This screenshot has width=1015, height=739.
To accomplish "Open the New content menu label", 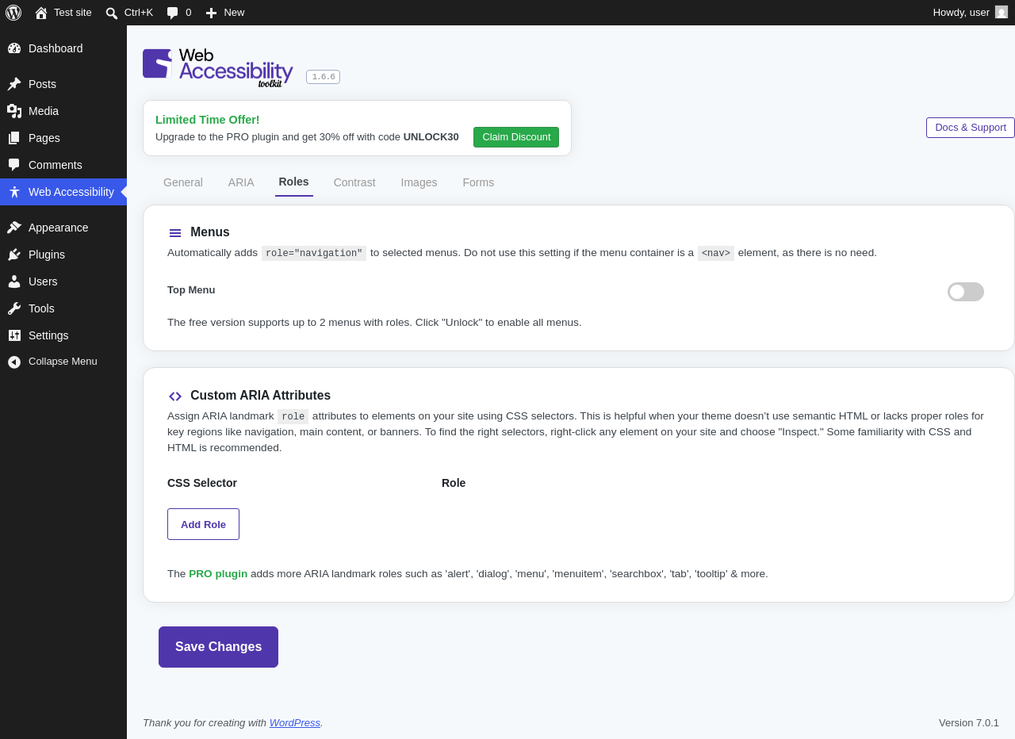I will [x=234, y=13].
